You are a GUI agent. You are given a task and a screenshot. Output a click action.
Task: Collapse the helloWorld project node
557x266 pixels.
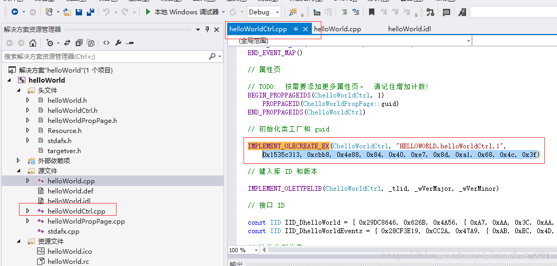(9, 81)
